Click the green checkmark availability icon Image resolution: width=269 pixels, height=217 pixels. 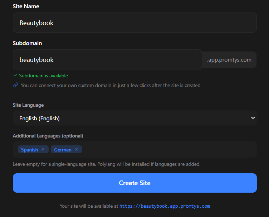(15, 75)
